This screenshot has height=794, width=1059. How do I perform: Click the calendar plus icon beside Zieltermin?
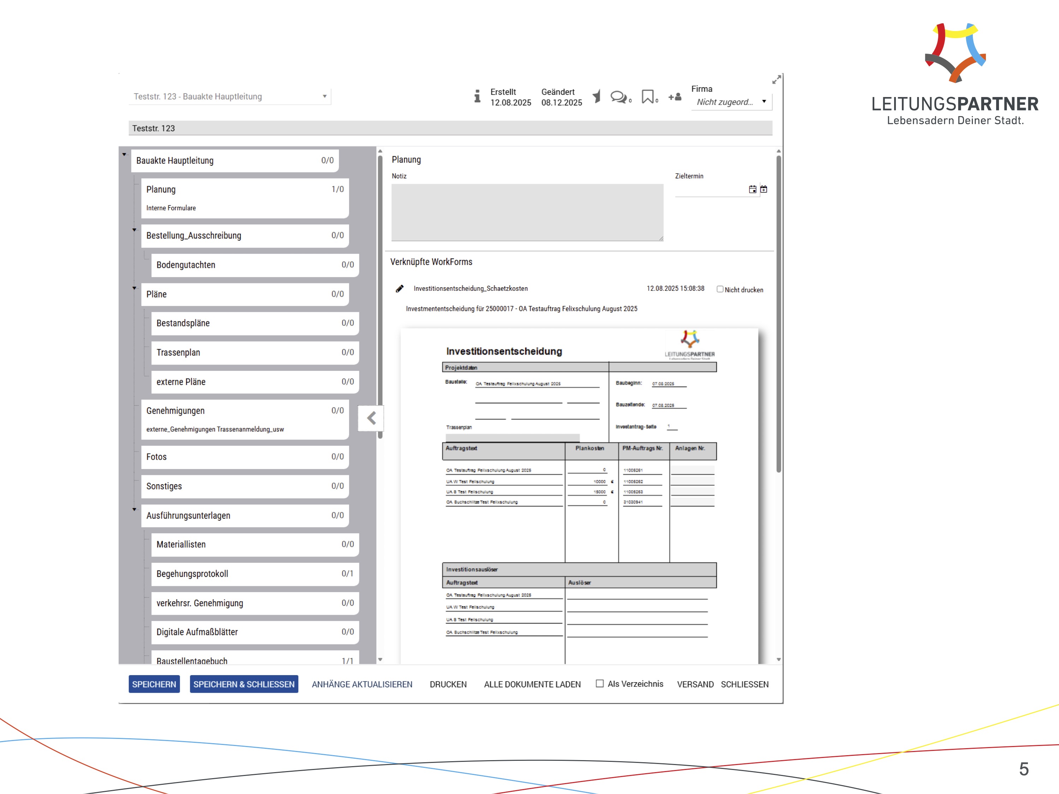point(764,190)
